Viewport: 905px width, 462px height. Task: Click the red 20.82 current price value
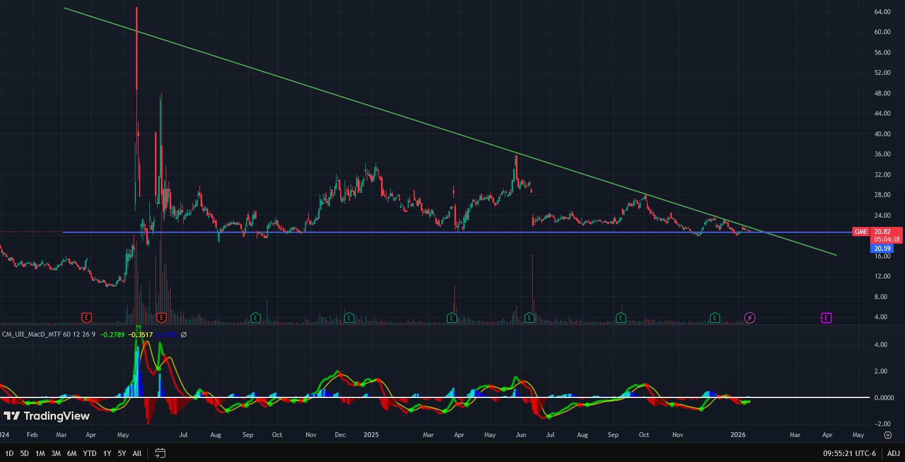point(882,232)
